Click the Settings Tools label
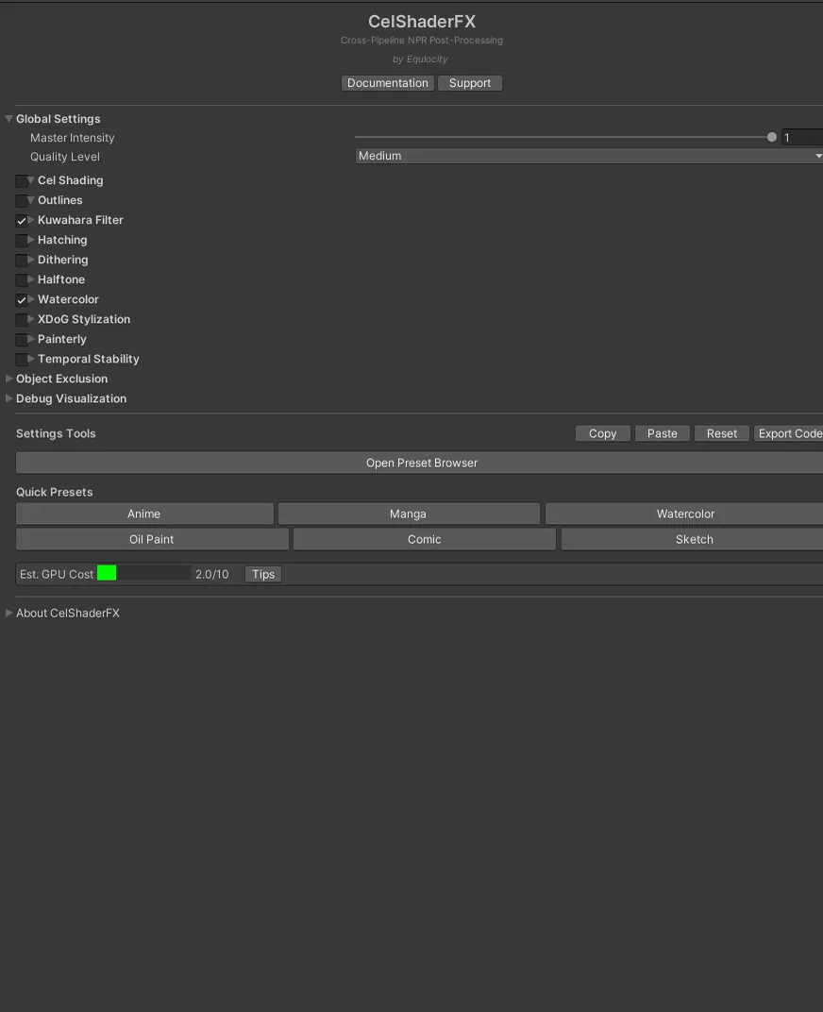Screen dimensions: 823x1012 point(56,433)
